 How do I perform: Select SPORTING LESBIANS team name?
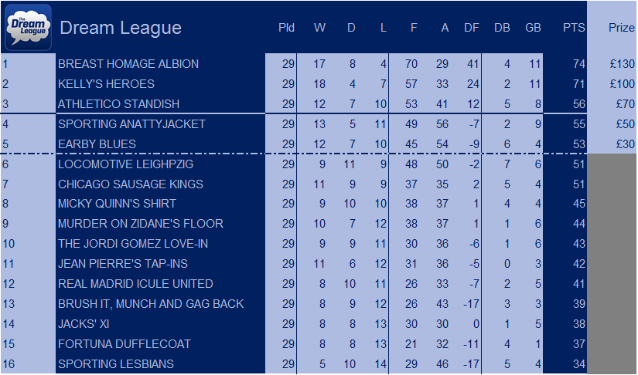click(x=115, y=364)
